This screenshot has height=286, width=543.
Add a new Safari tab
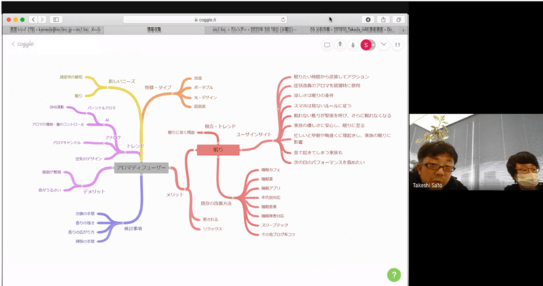403,31
